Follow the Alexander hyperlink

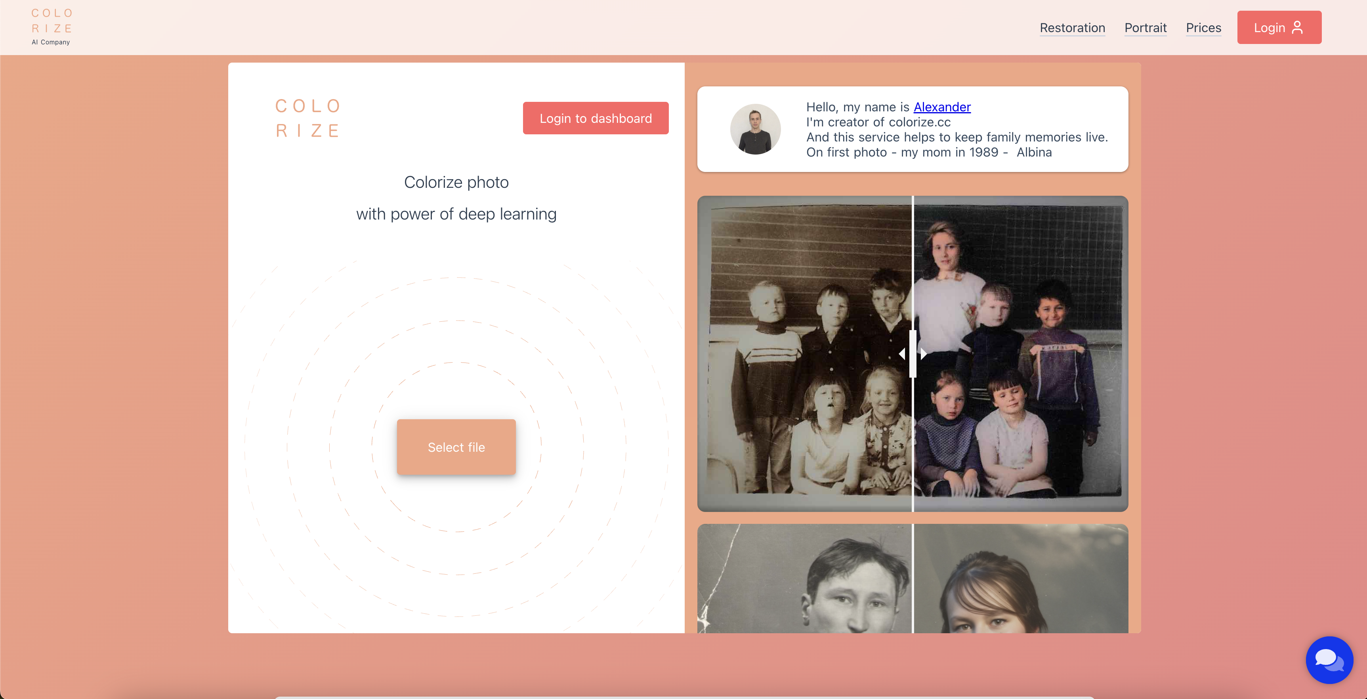click(x=942, y=107)
